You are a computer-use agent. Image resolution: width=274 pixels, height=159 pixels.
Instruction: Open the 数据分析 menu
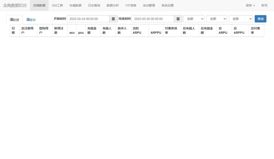[x=113, y=5]
